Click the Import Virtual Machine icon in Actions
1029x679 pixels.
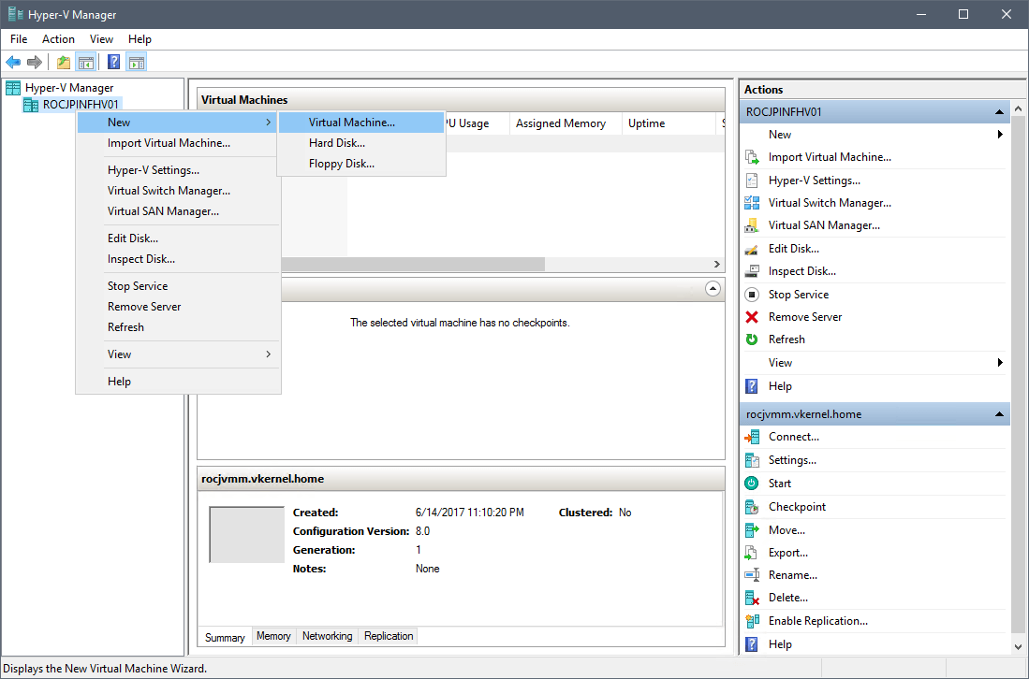[752, 157]
